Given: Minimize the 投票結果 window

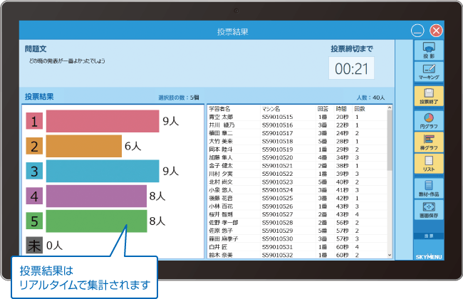Looking at the screenshot, I should click(417, 31).
